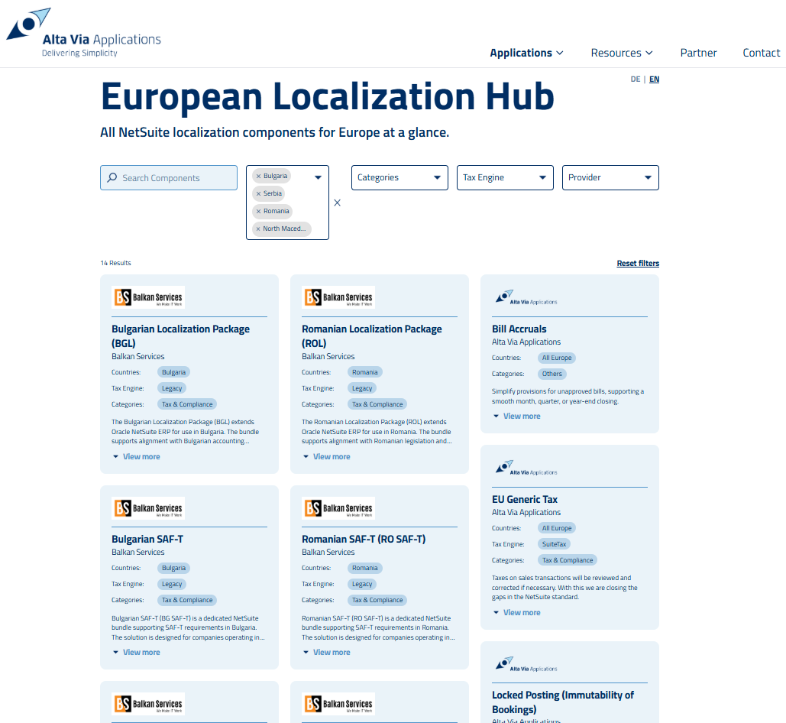
Task: Click Tax & Compliance tag on Bulgarian SAF-T card
Action: [187, 600]
